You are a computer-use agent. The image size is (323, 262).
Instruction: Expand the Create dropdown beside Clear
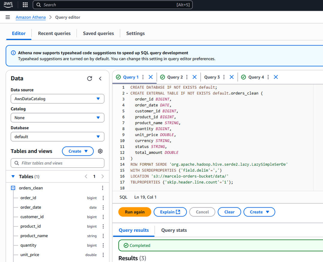pyautogui.click(x=259, y=212)
